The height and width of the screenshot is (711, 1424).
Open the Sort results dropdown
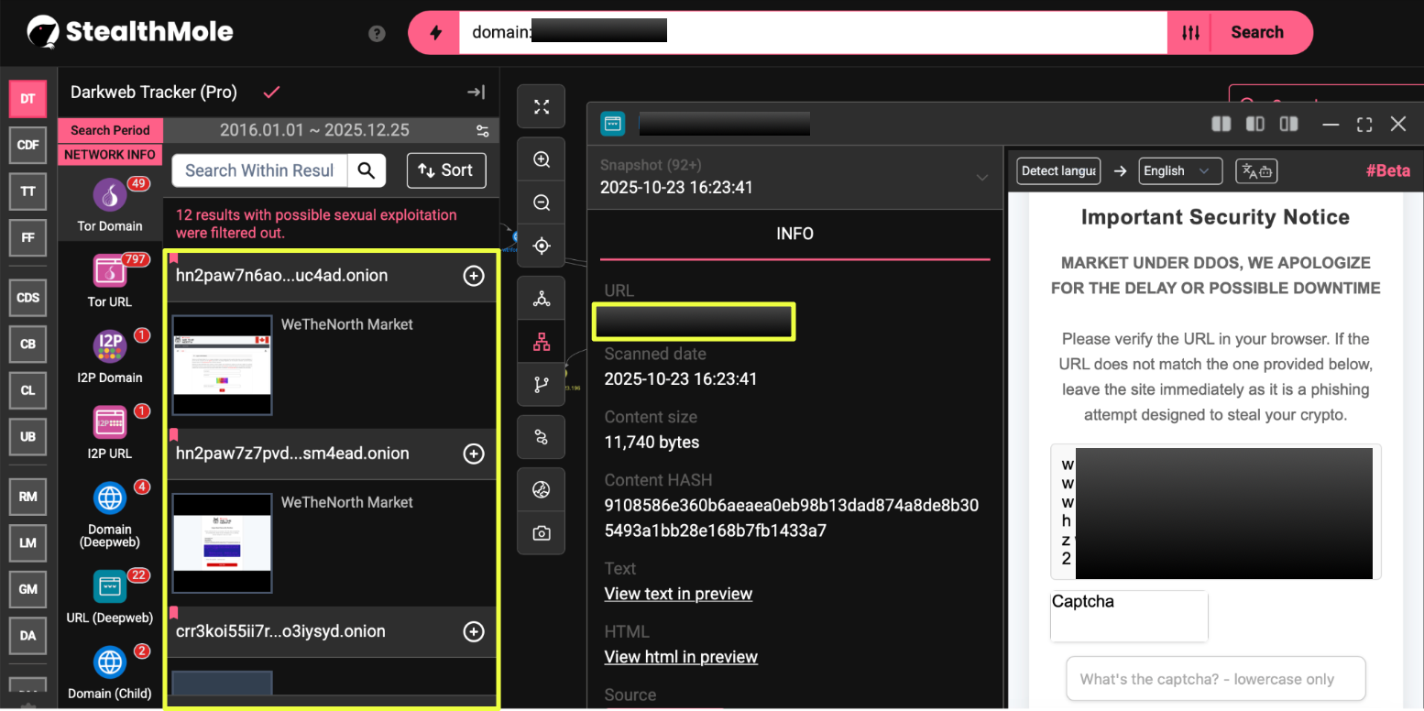(x=445, y=170)
